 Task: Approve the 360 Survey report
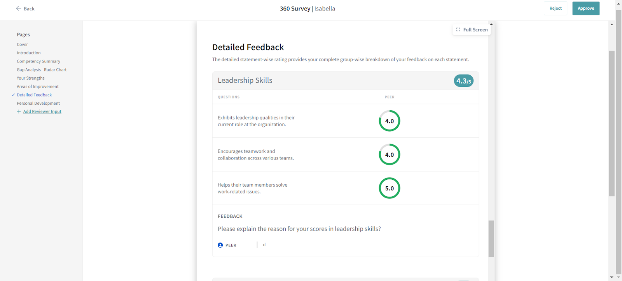pos(585,8)
